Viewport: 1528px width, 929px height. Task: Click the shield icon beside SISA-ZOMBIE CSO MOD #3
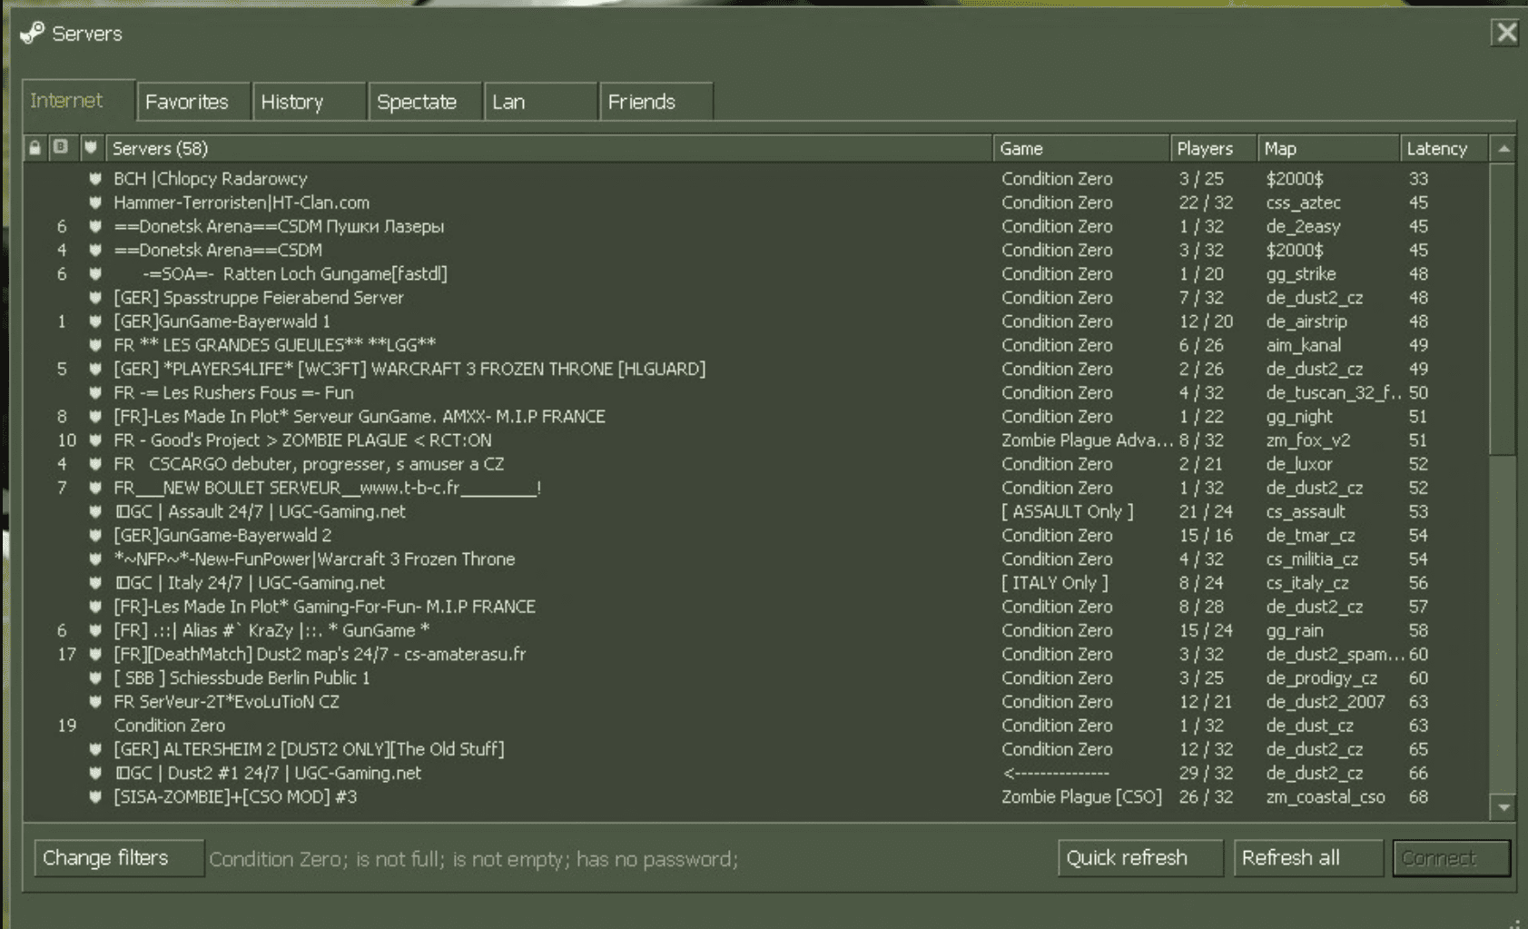(95, 797)
